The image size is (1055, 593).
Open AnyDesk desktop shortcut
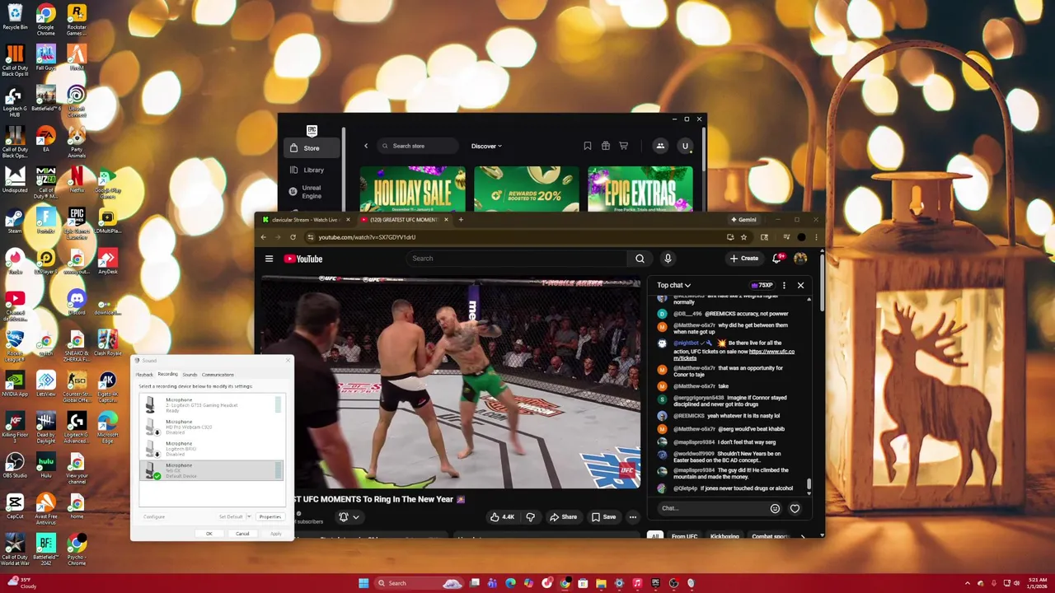tap(107, 261)
